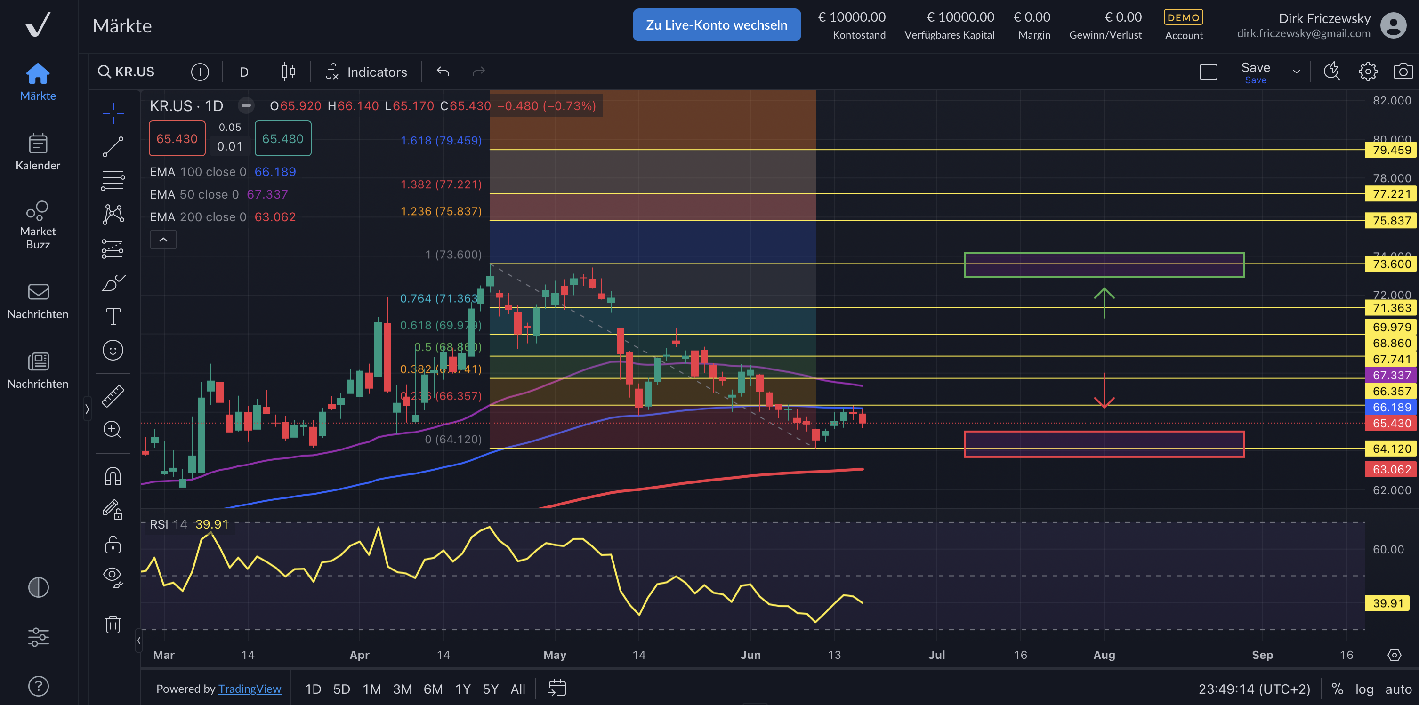
Task: Open the TradingView link
Action: coord(250,689)
